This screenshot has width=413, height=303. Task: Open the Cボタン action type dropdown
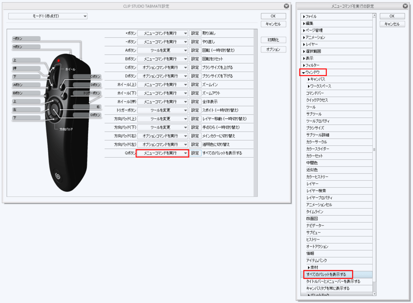(x=163, y=68)
